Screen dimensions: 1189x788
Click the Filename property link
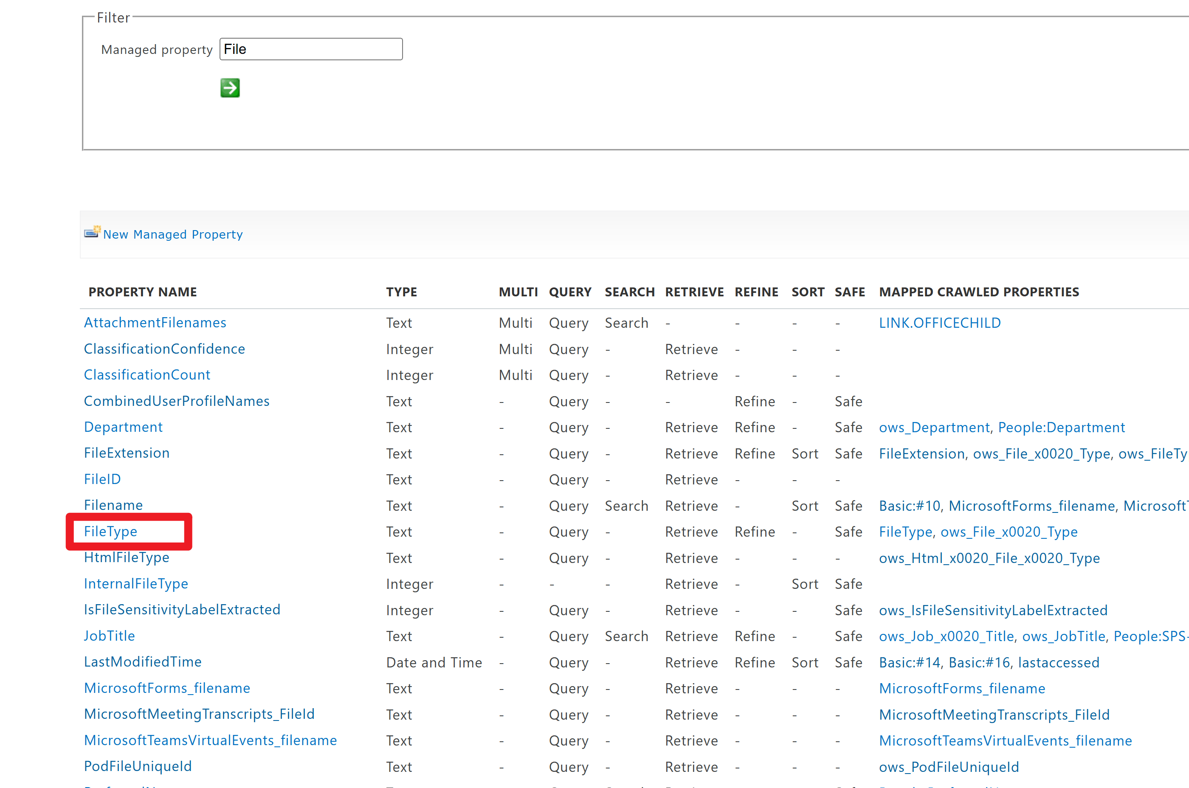pyautogui.click(x=113, y=505)
